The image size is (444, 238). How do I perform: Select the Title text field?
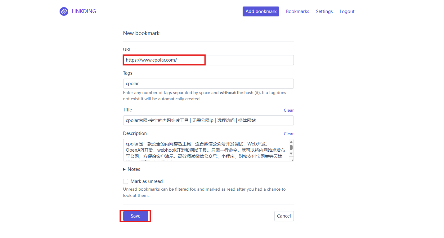point(209,120)
